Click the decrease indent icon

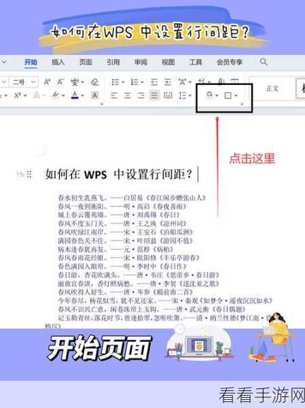tap(154, 82)
